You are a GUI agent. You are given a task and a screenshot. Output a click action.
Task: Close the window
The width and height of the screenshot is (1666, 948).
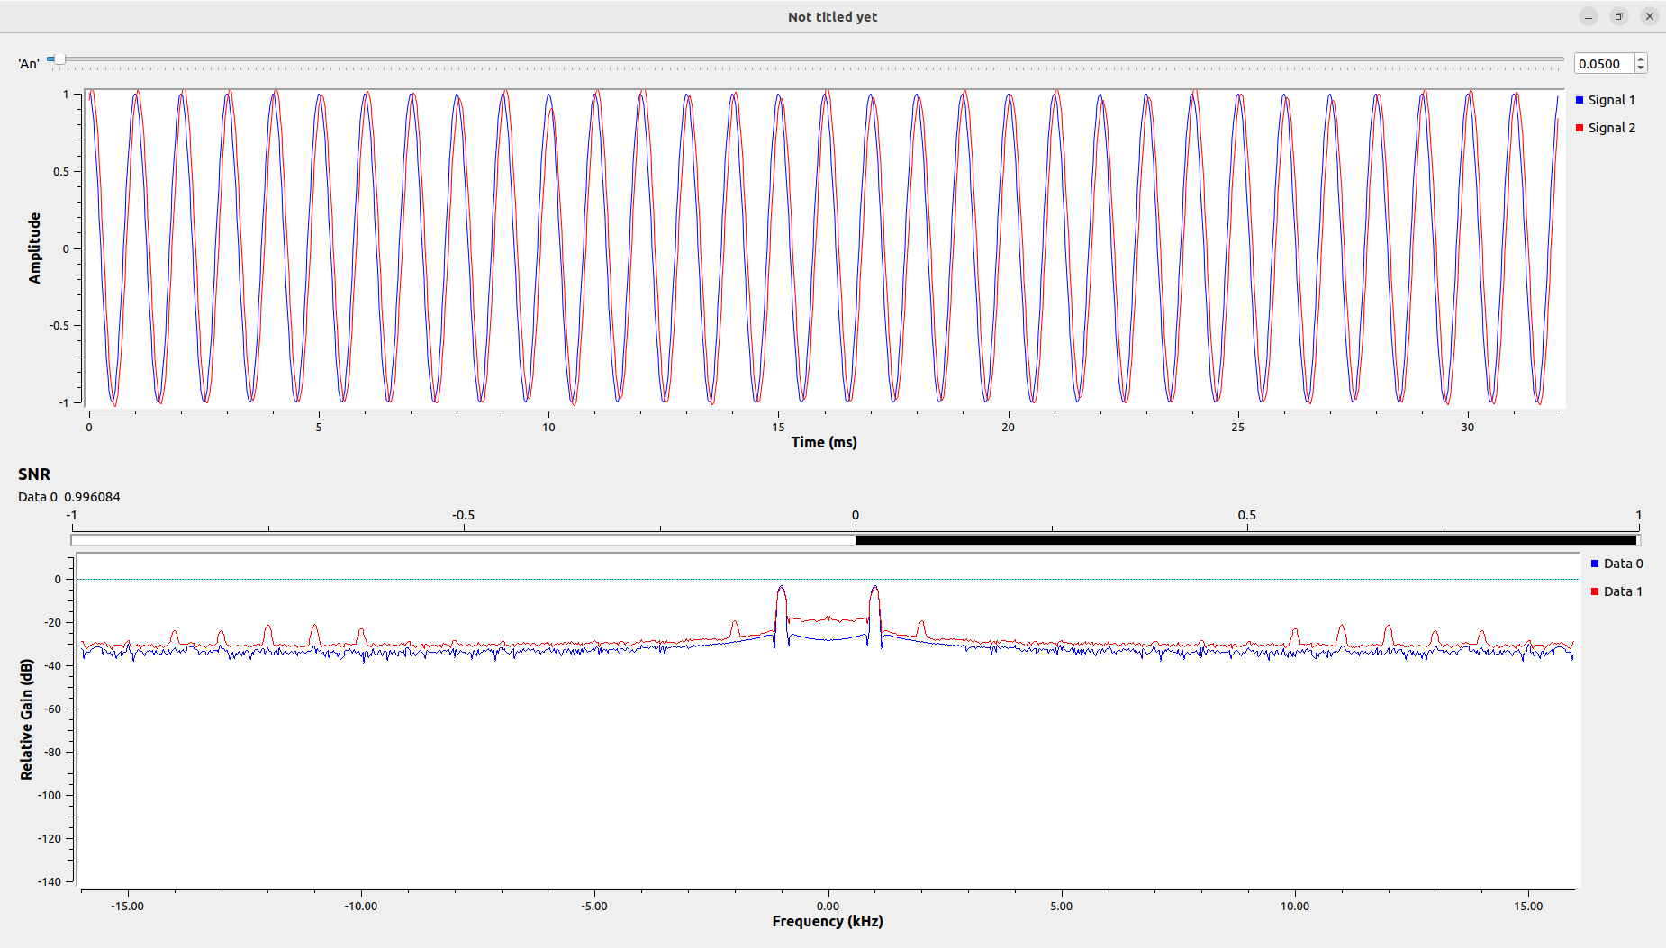click(x=1649, y=16)
